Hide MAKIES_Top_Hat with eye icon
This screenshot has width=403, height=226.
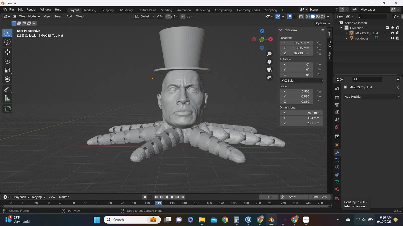pyautogui.click(x=392, y=33)
